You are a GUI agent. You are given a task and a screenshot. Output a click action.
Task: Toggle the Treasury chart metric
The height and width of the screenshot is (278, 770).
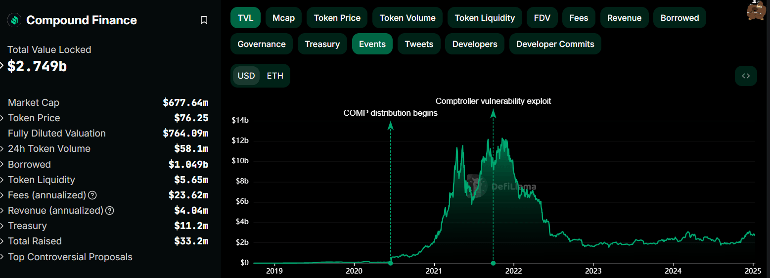(322, 44)
